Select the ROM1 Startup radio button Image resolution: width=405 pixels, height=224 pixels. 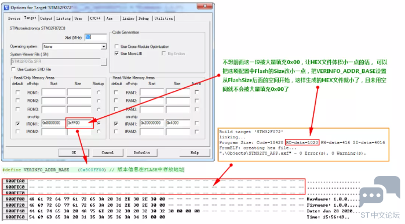[98, 92]
